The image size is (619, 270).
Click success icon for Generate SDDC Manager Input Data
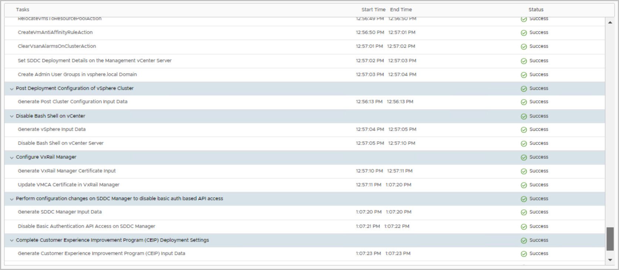[x=524, y=212]
